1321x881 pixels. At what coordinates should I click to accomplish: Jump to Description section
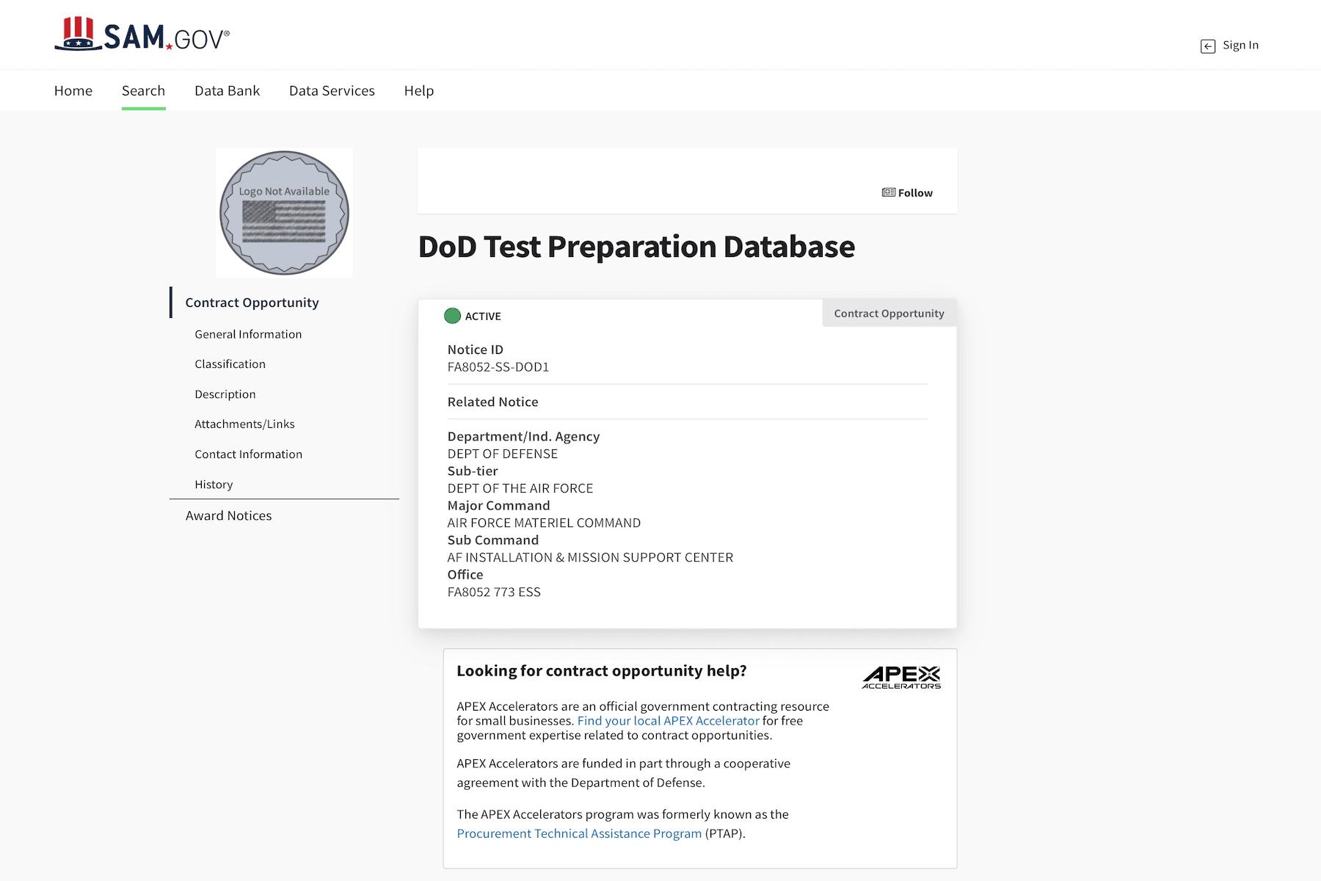(x=225, y=394)
